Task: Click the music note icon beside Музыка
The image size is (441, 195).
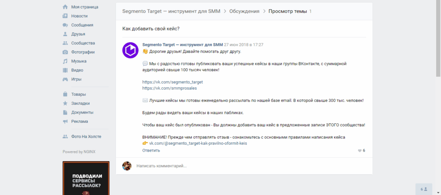Action: coord(65,61)
